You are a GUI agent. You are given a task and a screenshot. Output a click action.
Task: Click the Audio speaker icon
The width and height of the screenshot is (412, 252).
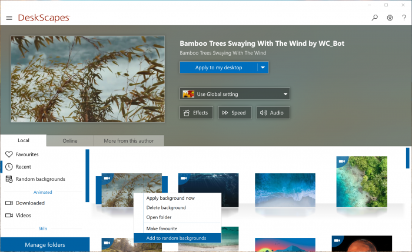[263, 113]
